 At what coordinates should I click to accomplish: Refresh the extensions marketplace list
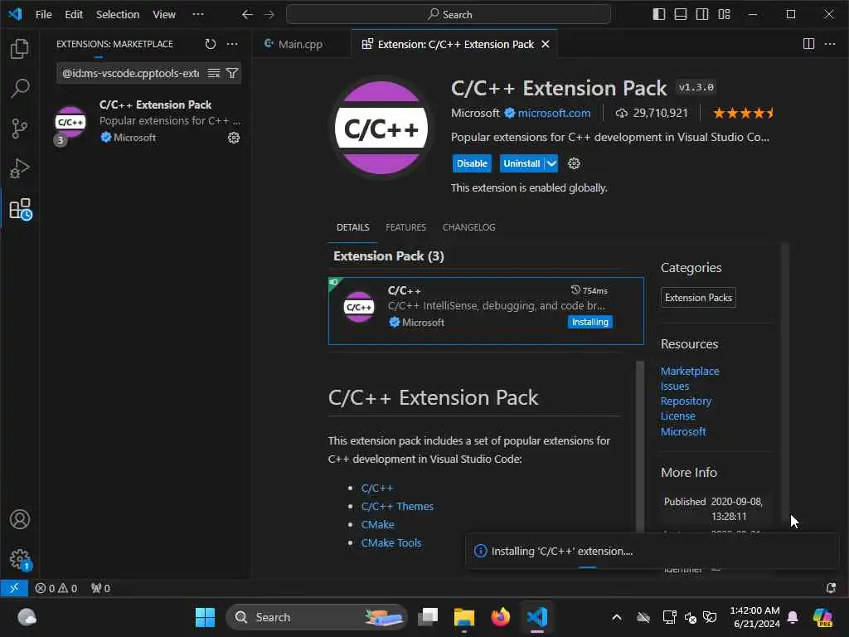(x=211, y=44)
